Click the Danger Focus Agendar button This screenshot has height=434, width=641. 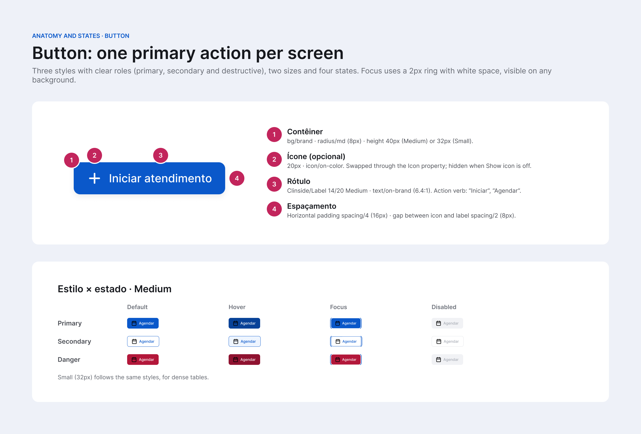346,360
